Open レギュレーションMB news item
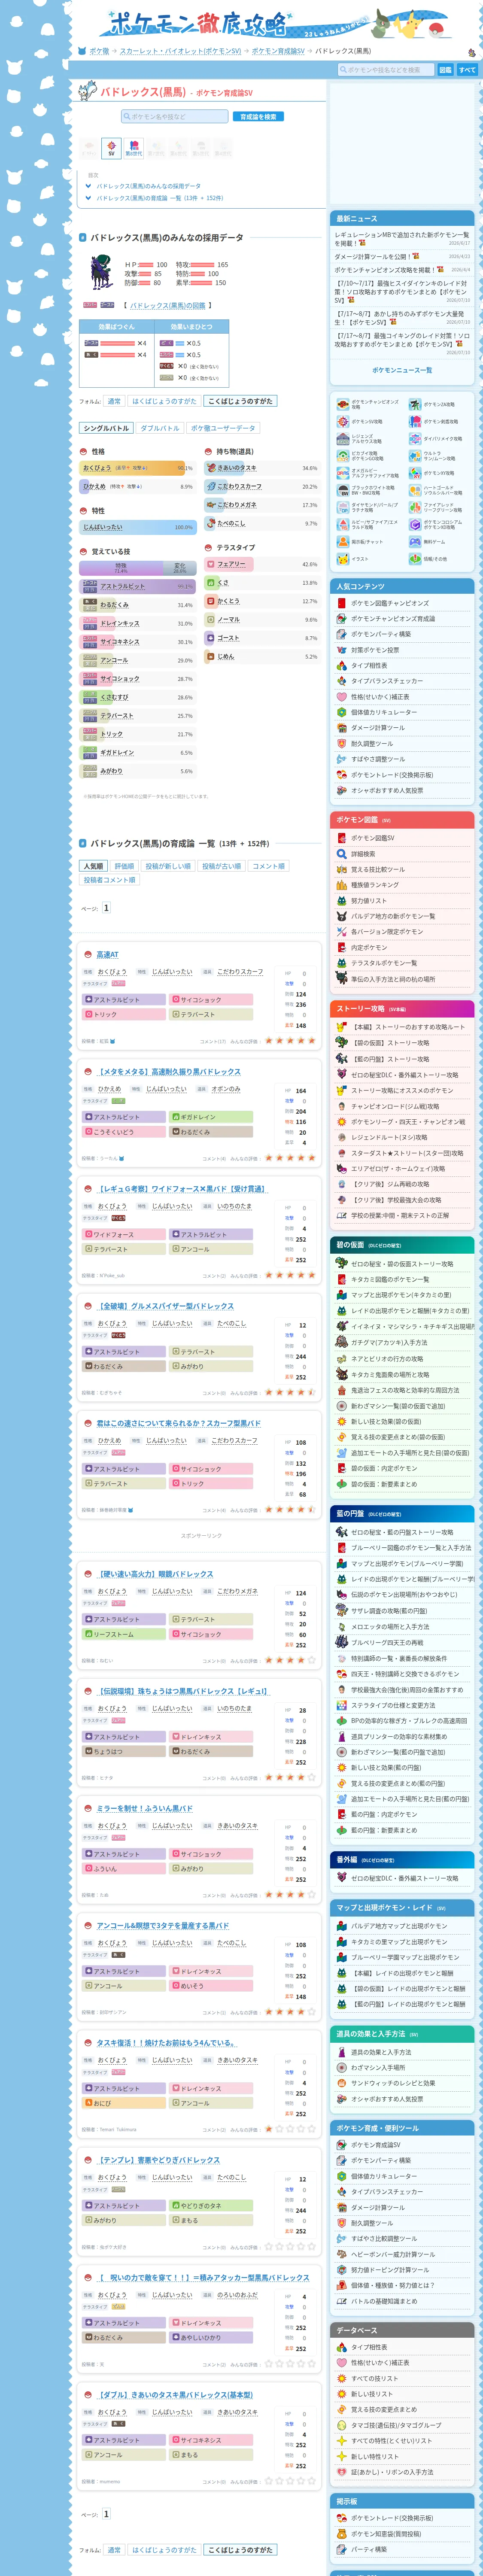 tap(402, 239)
